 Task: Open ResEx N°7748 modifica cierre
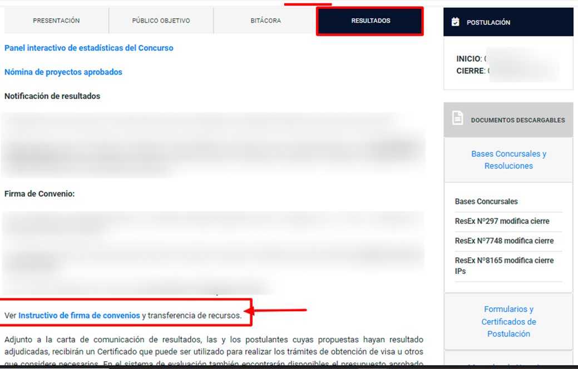[x=504, y=241]
